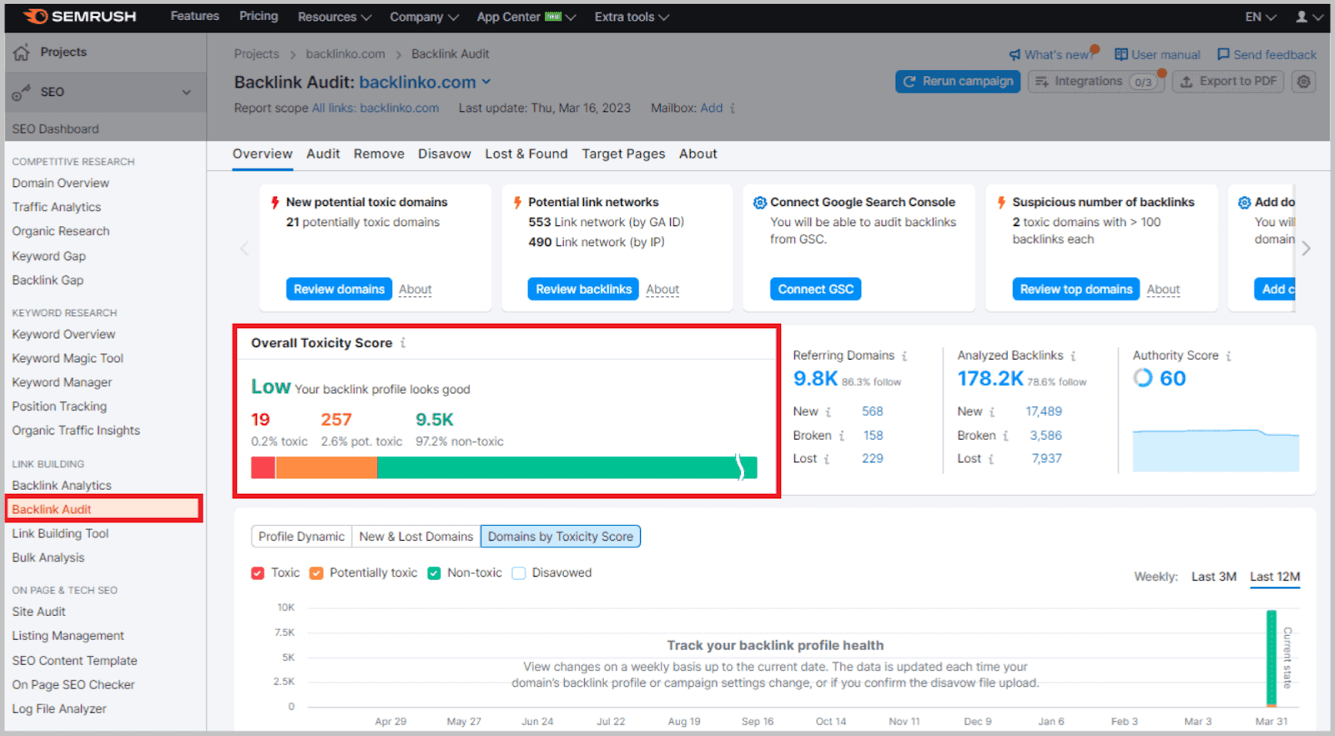Select the Profile Dynamic view toggle

(301, 537)
